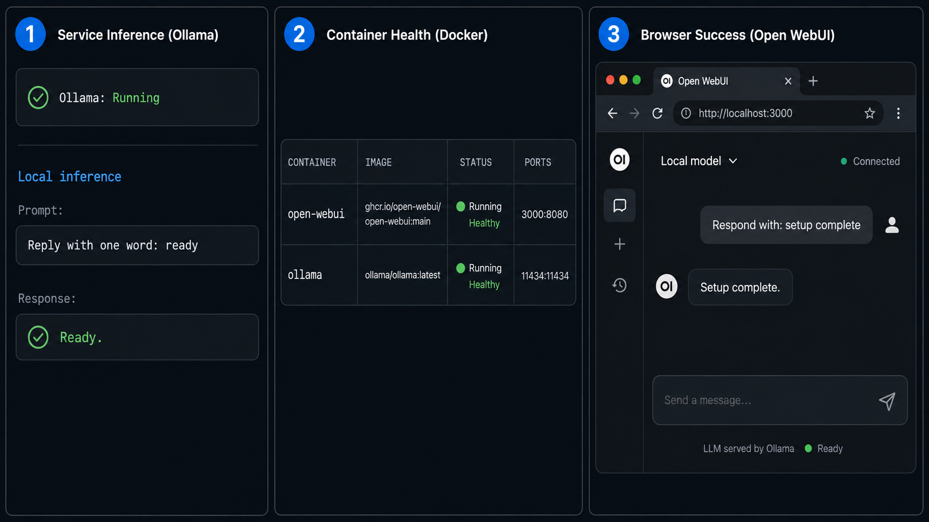Open the browser three-dot menu
Screen dimensions: 929x522
point(898,113)
